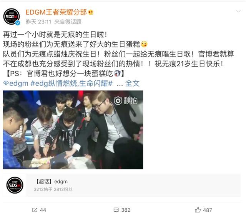
Task: Open the 【超话】edgm topic card
Action: coord(122,185)
